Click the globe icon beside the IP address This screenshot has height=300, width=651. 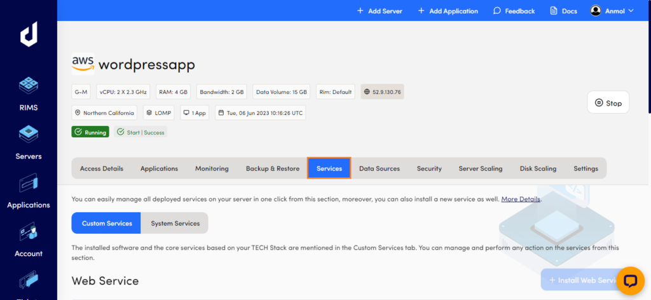[367, 92]
